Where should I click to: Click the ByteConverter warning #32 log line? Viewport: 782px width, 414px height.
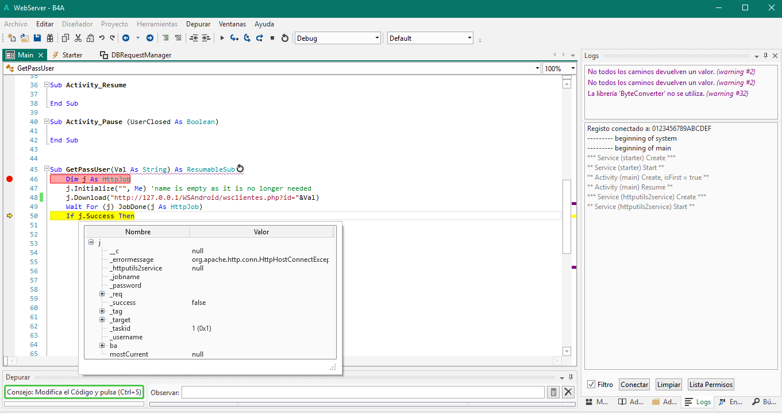click(668, 94)
